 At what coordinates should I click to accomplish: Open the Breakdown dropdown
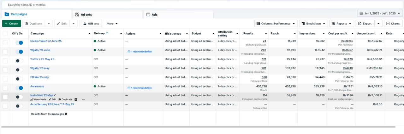pos(313,24)
